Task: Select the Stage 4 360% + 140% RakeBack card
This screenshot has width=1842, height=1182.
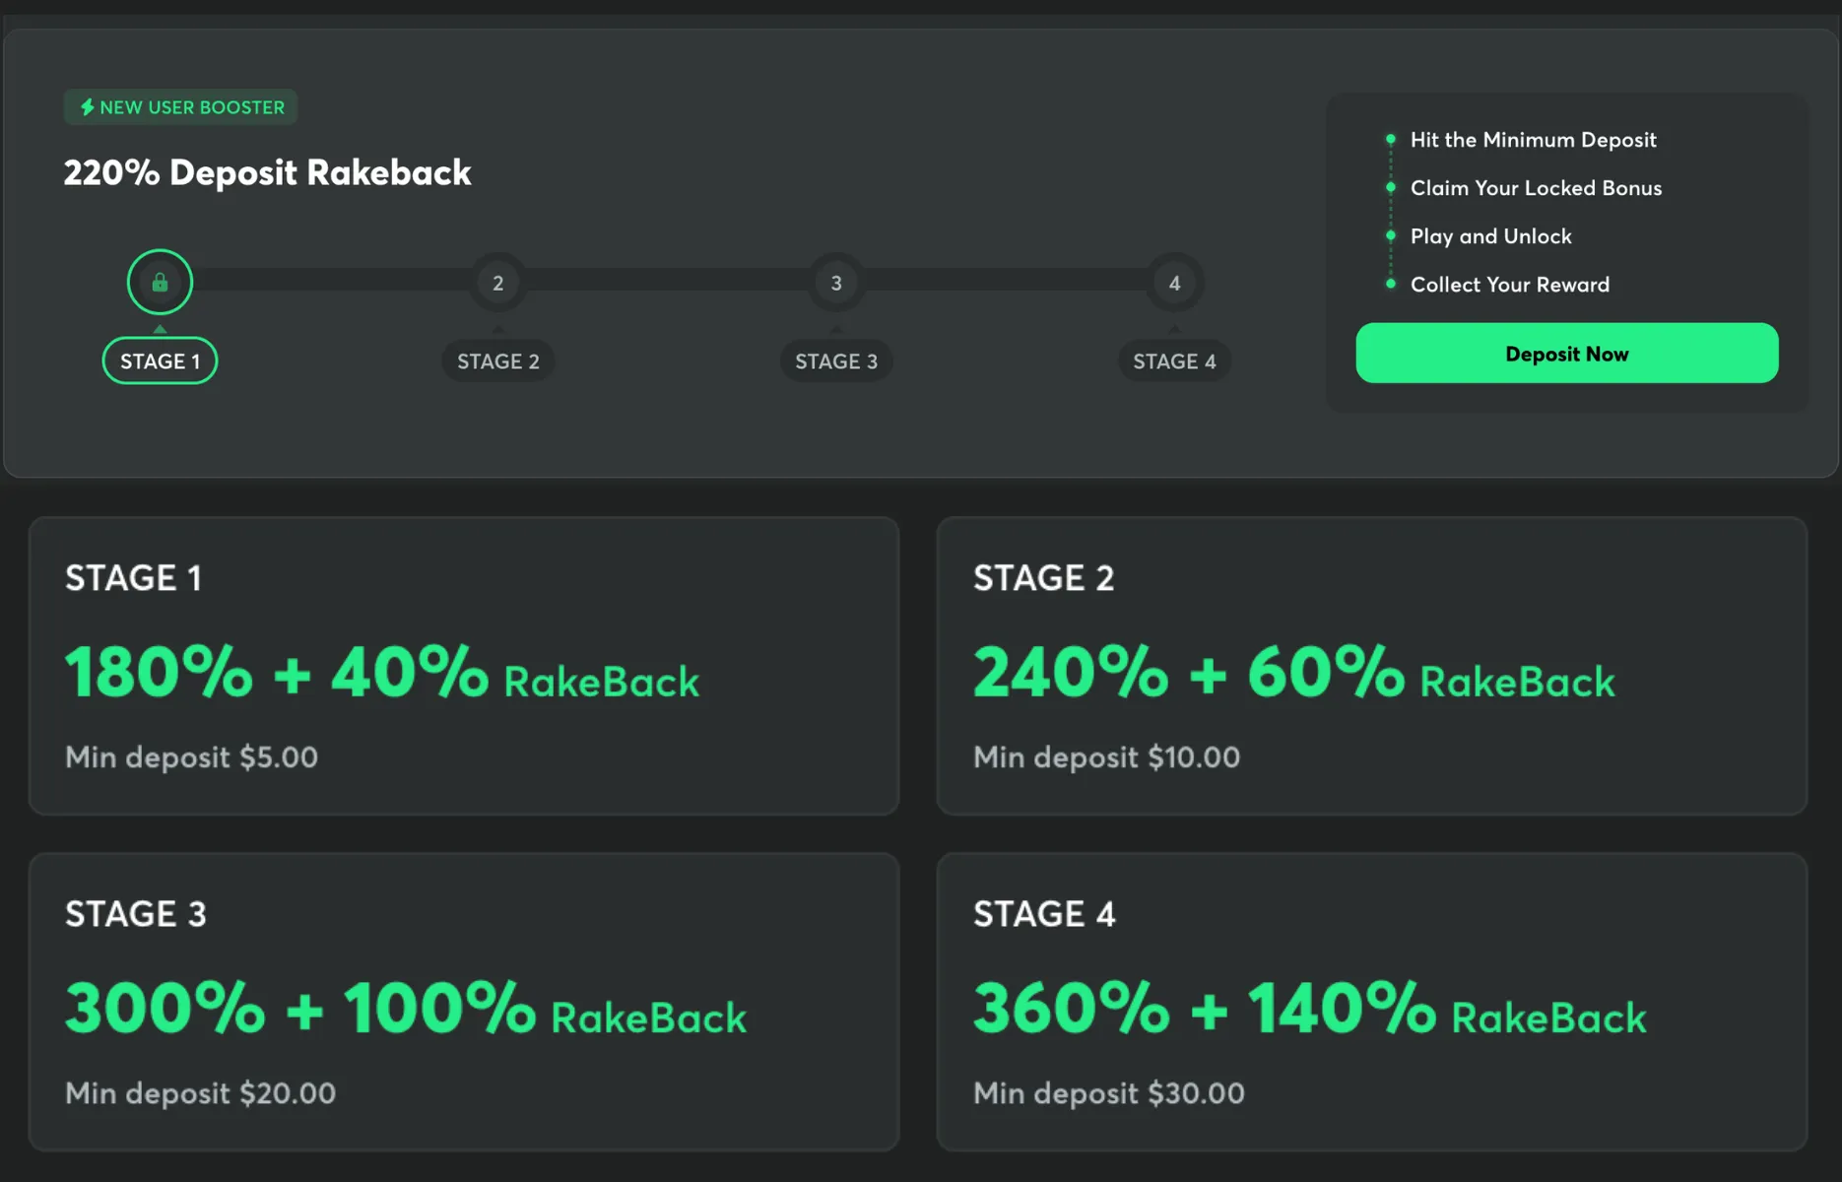Action: (1371, 1002)
